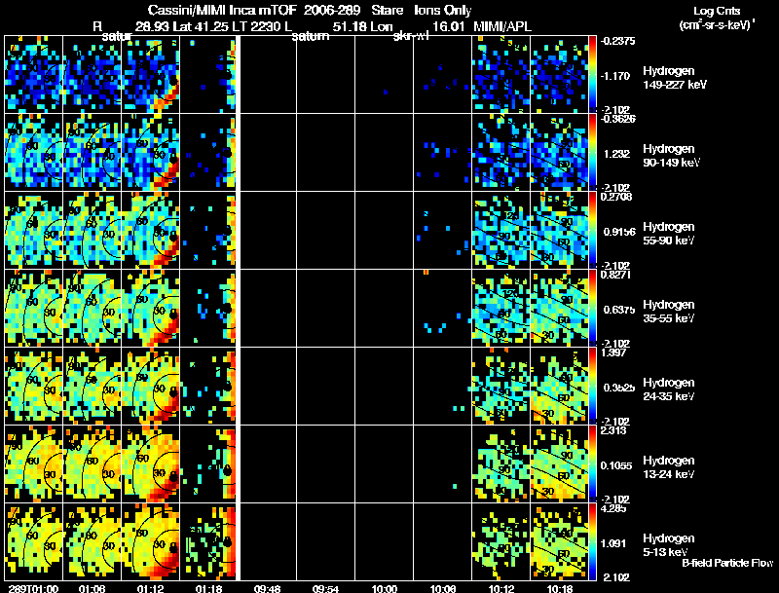Click the 10:18 time label
The width and height of the screenshot is (779, 593).
coord(559,588)
